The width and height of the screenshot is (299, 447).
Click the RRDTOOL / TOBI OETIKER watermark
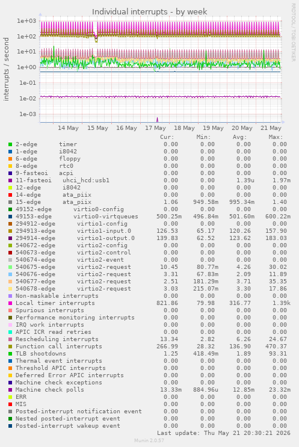pos(294,32)
